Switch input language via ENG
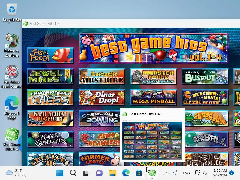The width and height of the screenshot is (240, 180). pyautogui.click(x=186, y=173)
